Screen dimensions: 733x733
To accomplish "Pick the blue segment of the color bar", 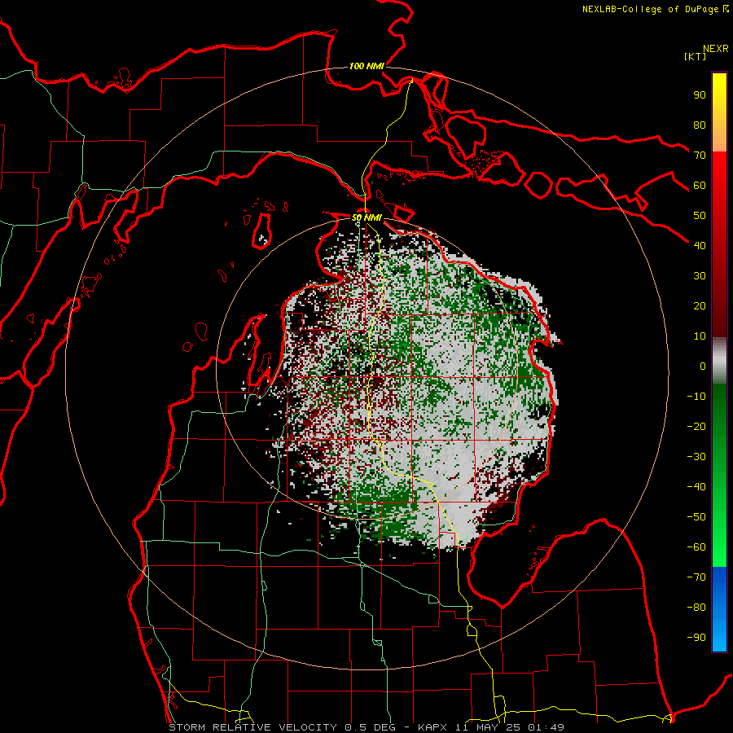I will (719, 609).
